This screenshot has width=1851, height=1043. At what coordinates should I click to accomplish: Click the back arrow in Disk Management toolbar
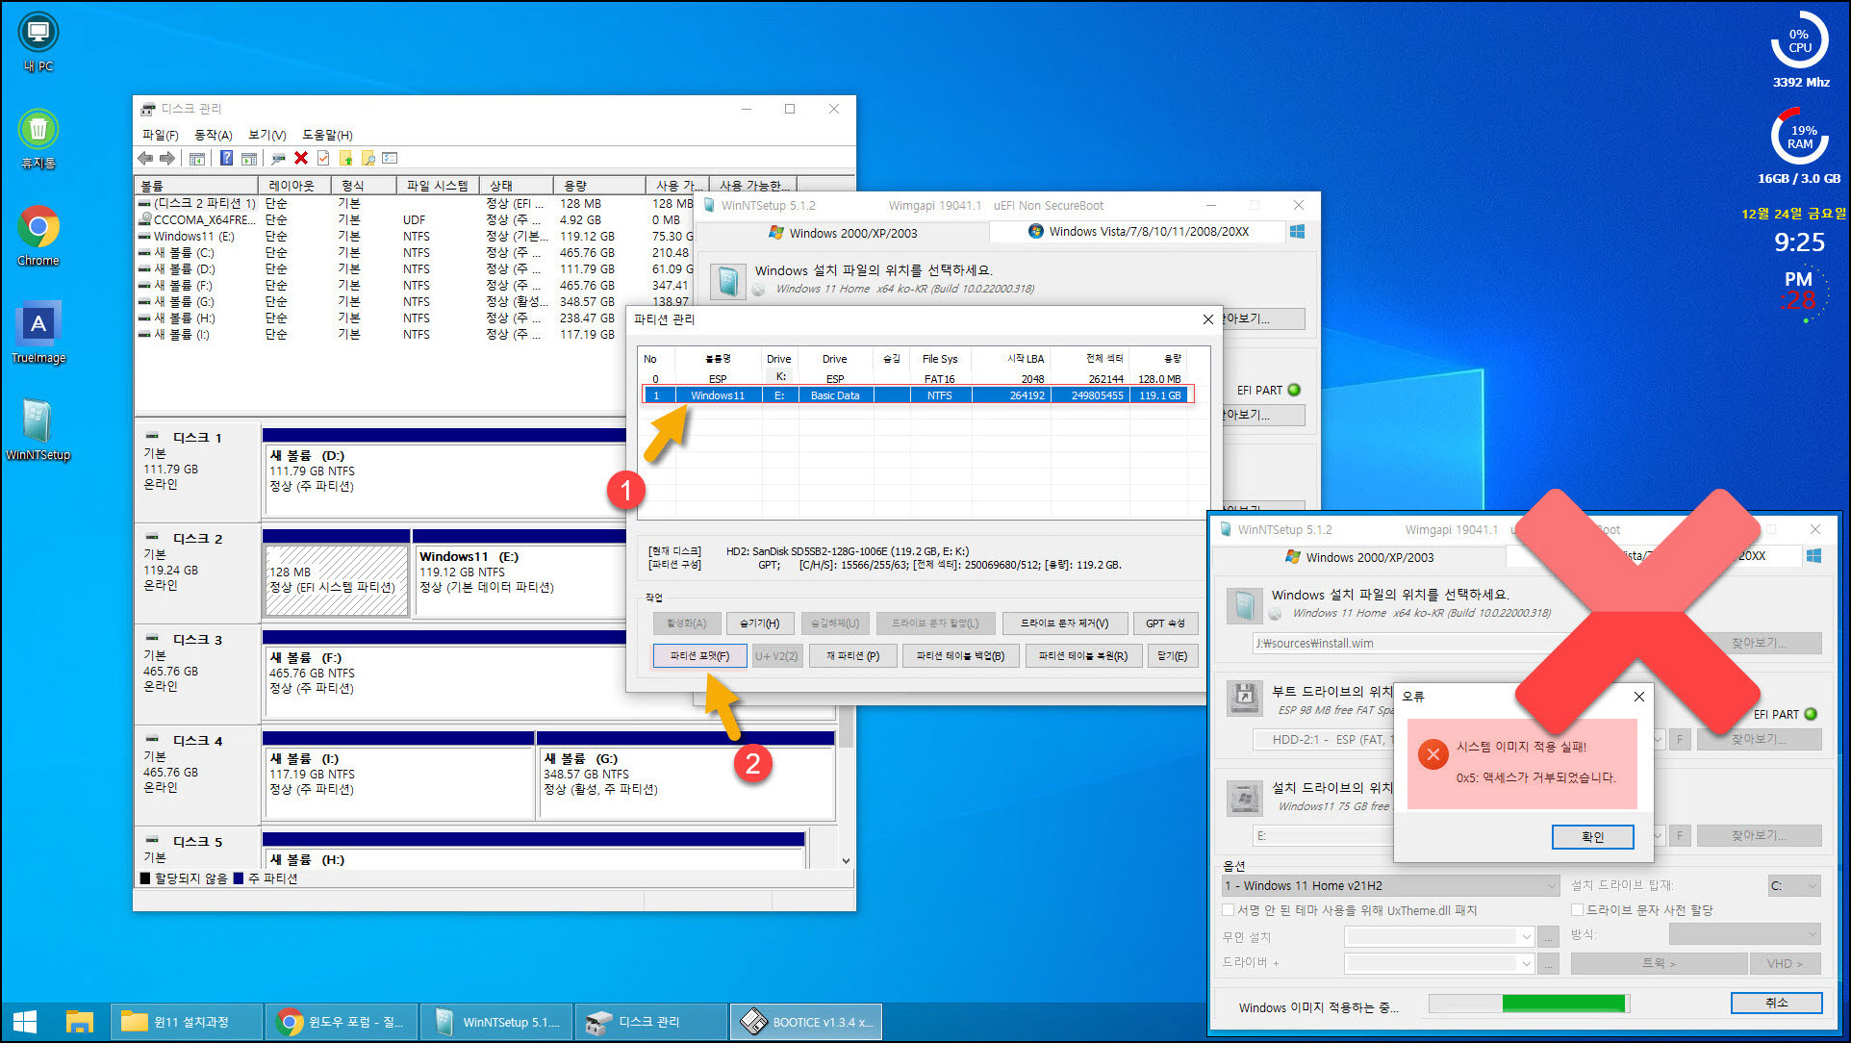[145, 158]
